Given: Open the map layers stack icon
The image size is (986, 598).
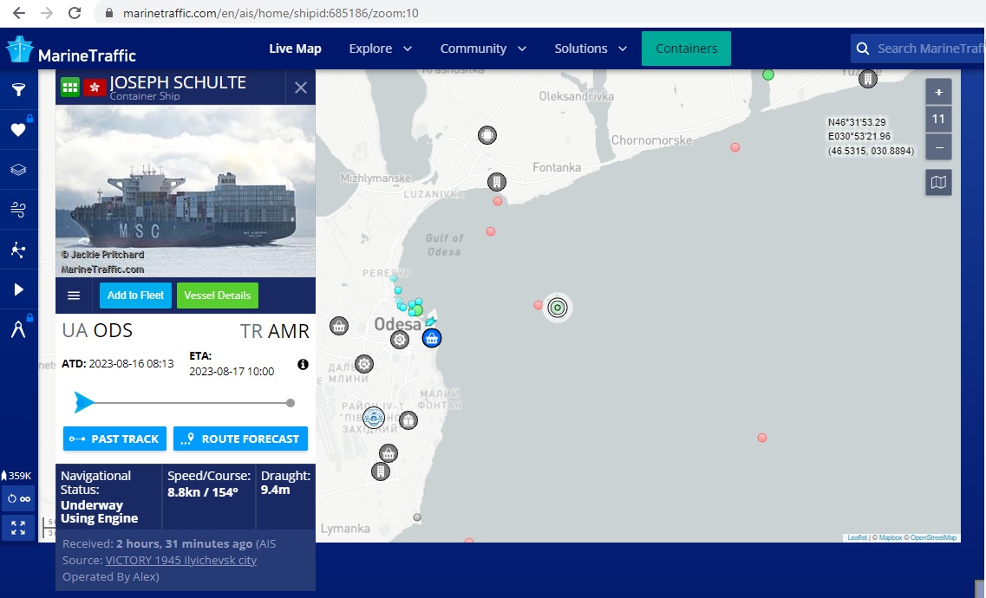Looking at the screenshot, I should (x=18, y=170).
